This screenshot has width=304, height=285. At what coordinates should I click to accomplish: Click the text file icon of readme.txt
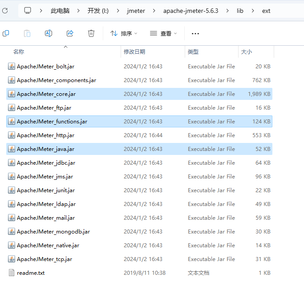tap(12, 273)
